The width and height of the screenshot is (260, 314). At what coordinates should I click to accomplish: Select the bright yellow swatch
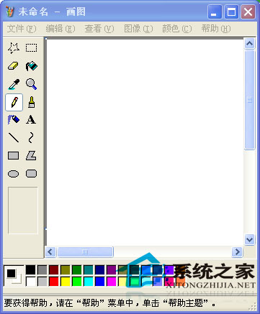pos(66,282)
